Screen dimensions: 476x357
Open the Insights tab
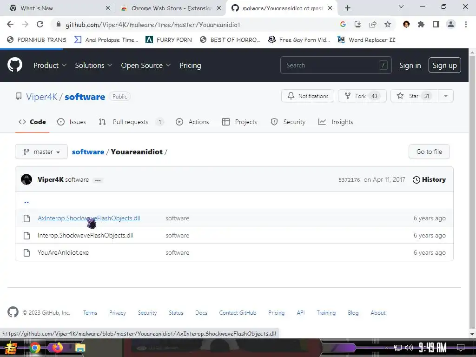click(336, 122)
